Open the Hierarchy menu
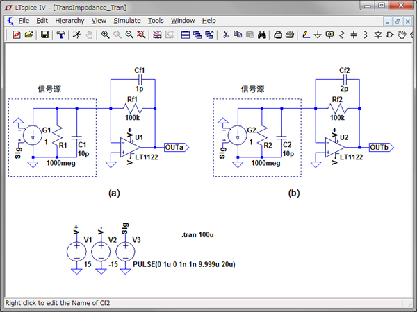The height and width of the screenshot is (312, 417). tap(69, 21)
